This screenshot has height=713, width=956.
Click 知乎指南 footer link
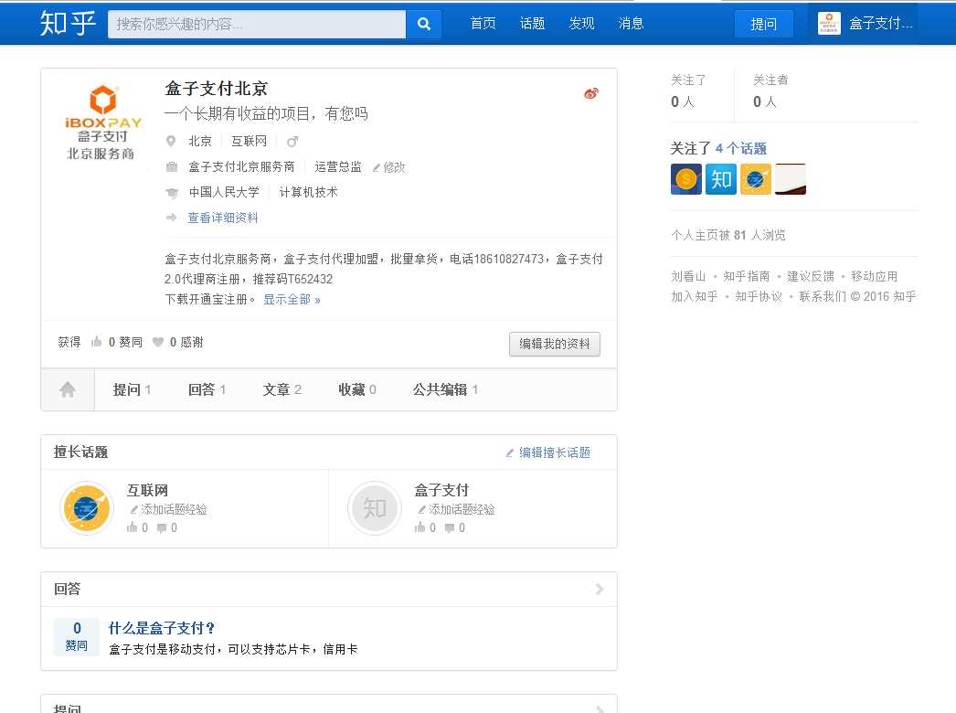[747, 276]
